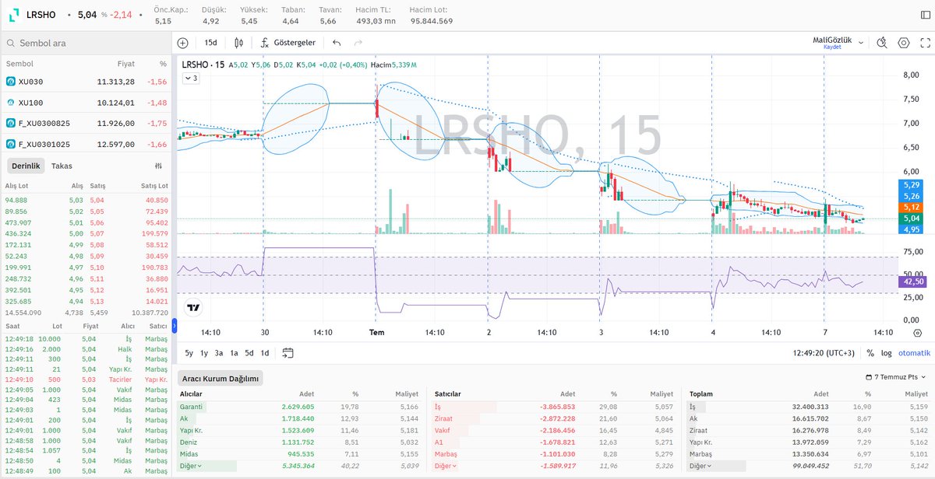This screenshot has height=479, width=935.
Task: Select the 3a time range
Action: tap(219, 353)
